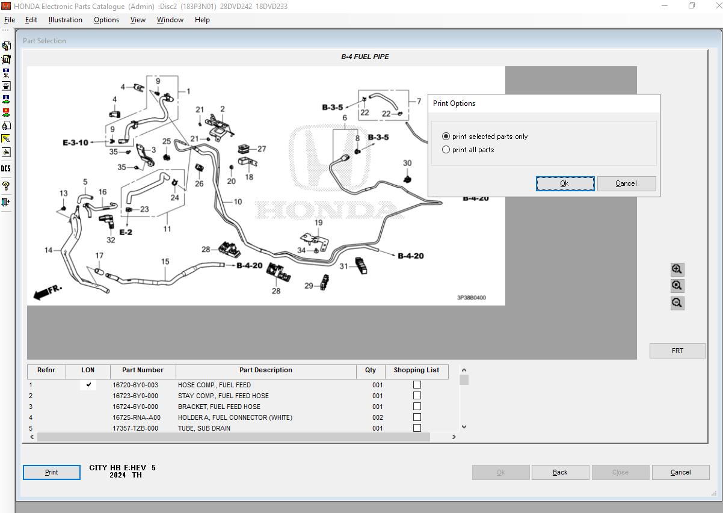The width and height of the screenshot is (723, 513).
Task: Click the help question mark icon
Action: click(x=6, y=186)
